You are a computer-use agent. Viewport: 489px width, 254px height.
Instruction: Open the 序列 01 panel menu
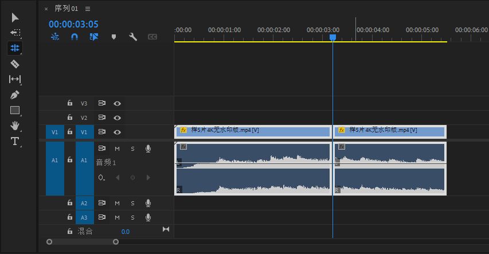(88, 9)
